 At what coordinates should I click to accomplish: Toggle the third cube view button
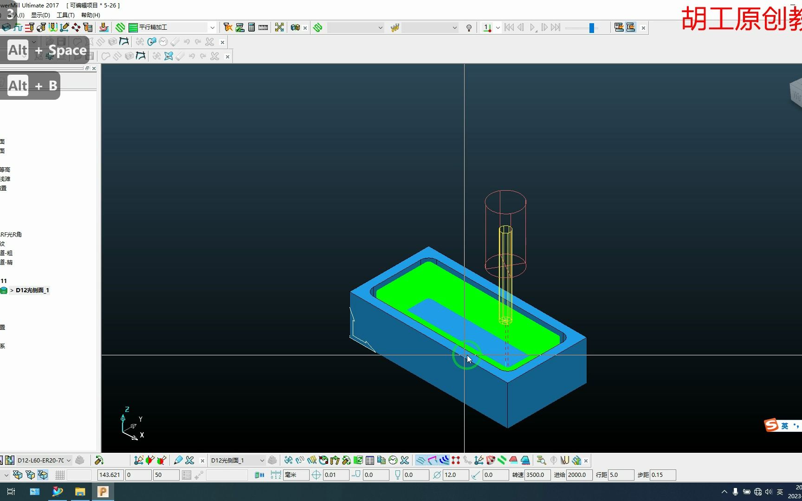(x=43, y=475)
